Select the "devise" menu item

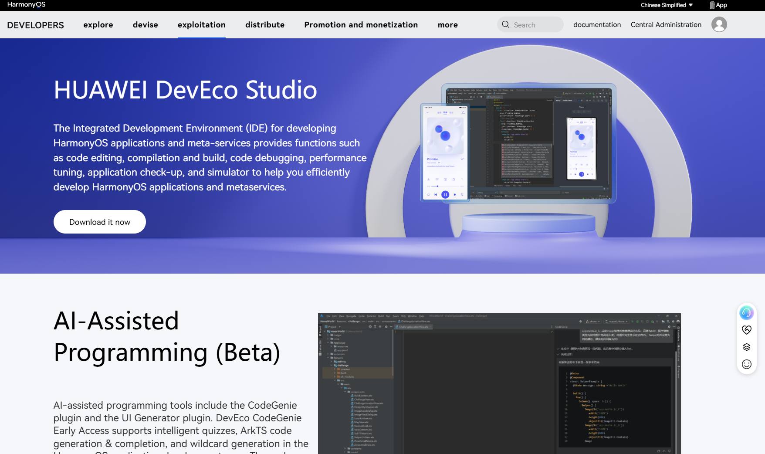pyautogui.click(x=145, y=25)
